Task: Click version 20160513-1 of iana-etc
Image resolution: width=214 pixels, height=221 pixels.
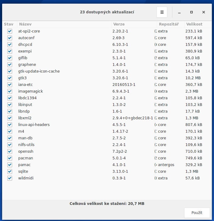Action: tap(124, 85)
